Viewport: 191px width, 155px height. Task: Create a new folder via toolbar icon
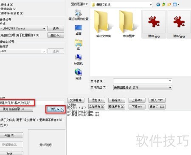click(x=169, y=5)
